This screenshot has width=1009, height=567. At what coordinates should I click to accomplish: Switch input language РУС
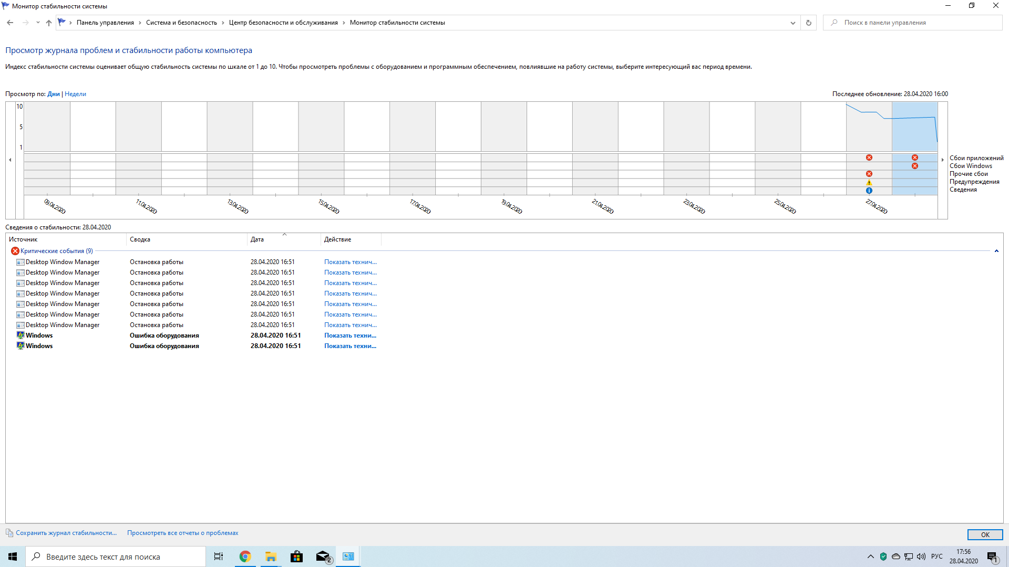tap(937, 556)
